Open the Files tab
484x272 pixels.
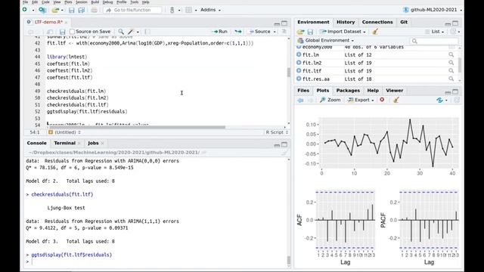tap(303, 91)
